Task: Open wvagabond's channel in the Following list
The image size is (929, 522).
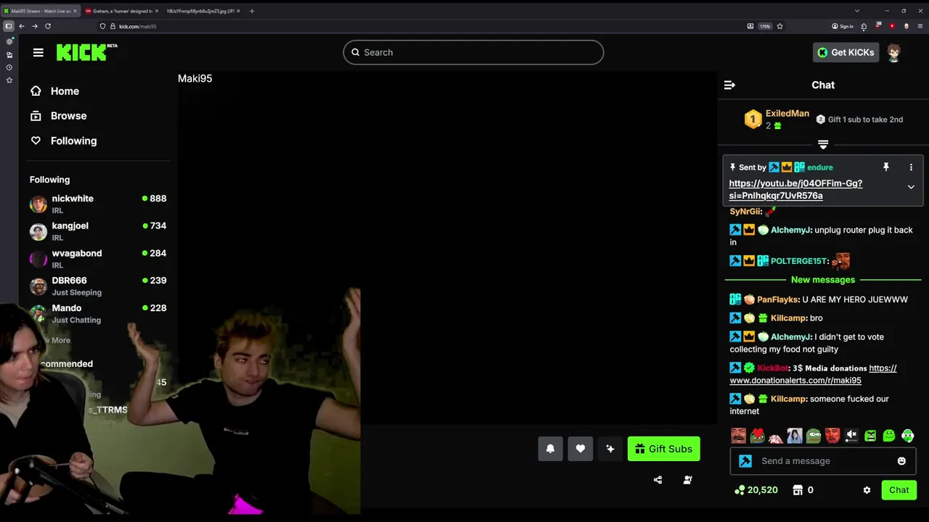Action: [x=98, y=259]
